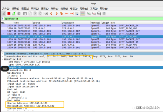
Task: Zoom in on the main window text
Action: coord(89,13)
